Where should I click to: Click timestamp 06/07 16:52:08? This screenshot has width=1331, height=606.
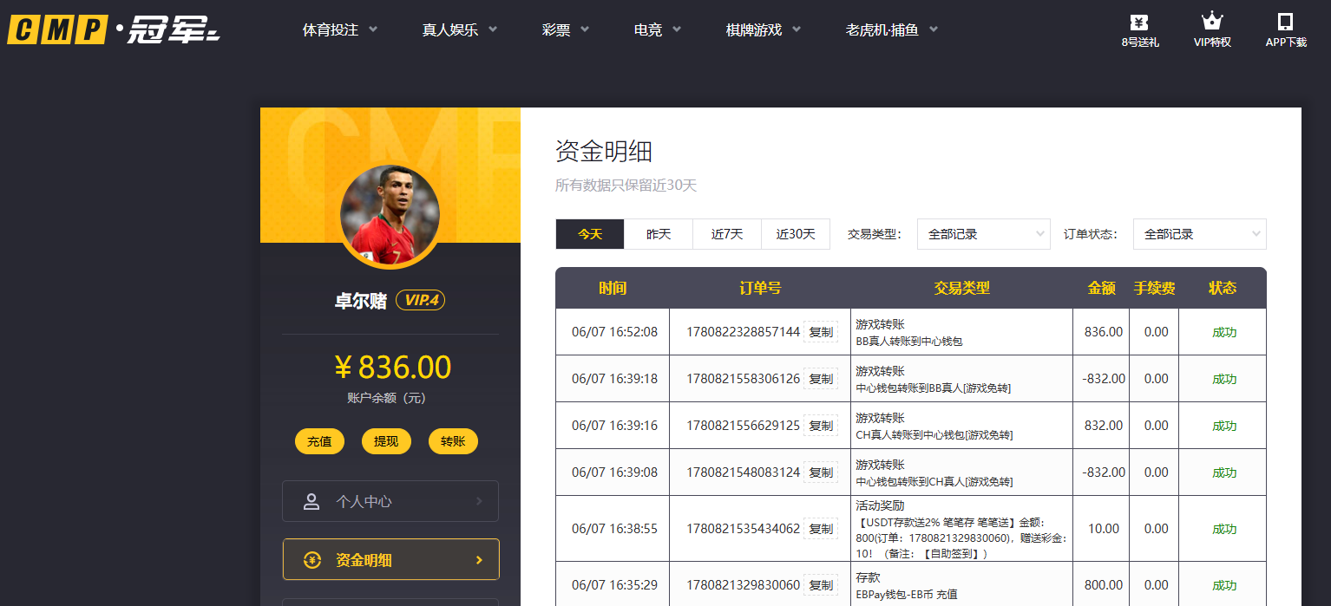[x=614, y=332]
